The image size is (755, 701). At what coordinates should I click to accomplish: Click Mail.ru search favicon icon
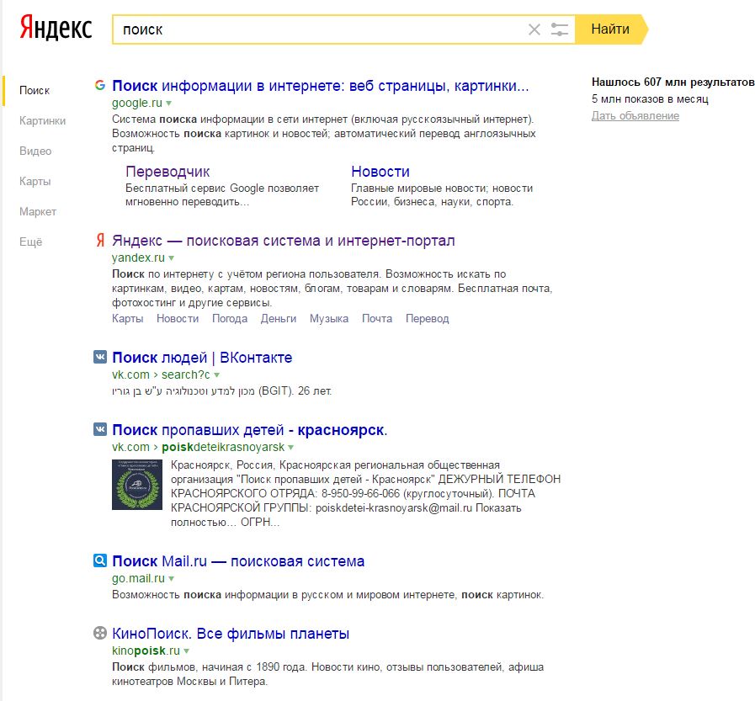(x=99, y=560)
